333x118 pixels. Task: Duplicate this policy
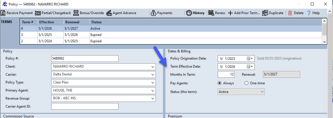point(273,13)
